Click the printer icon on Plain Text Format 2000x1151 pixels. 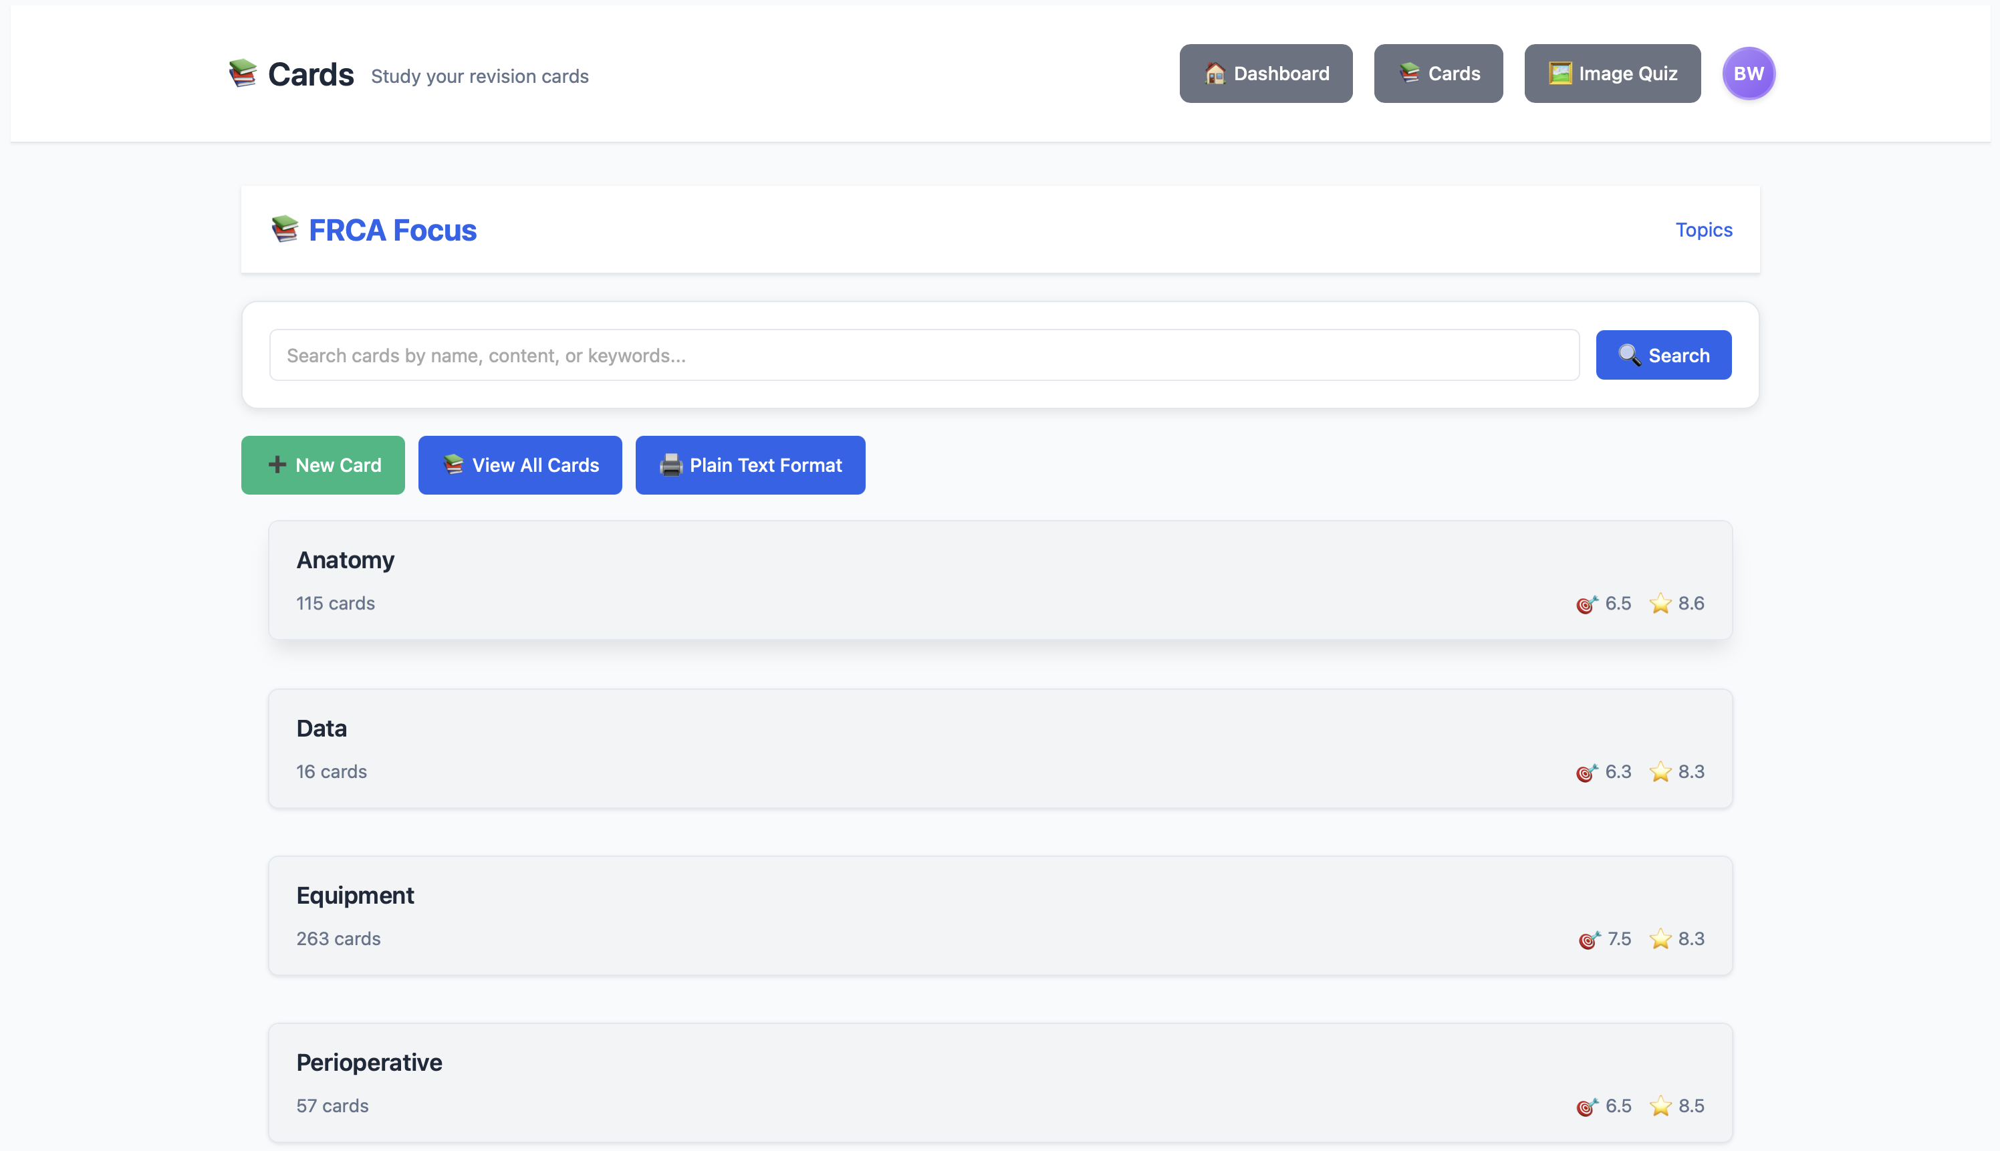tap(671, 465)
